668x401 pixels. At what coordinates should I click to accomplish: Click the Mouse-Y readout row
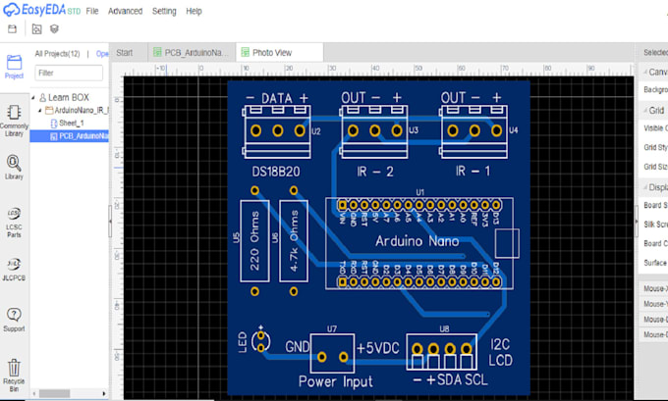(654, 304)
